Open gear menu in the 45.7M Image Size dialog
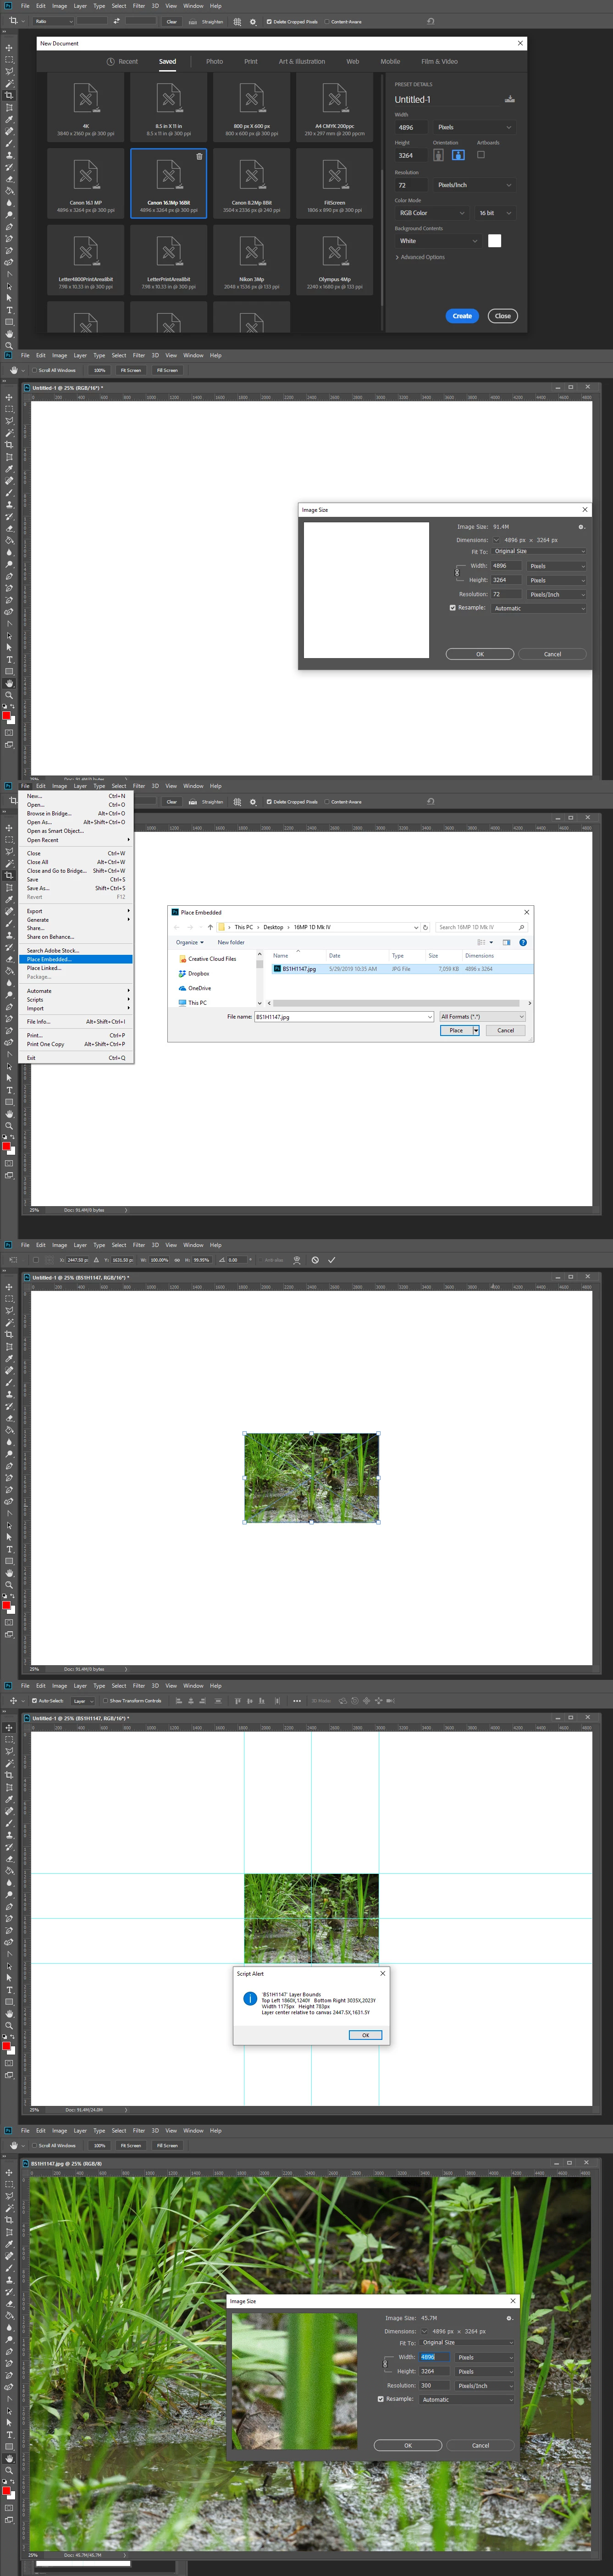Viewport: 613px width, 2576px height. 509,2318
